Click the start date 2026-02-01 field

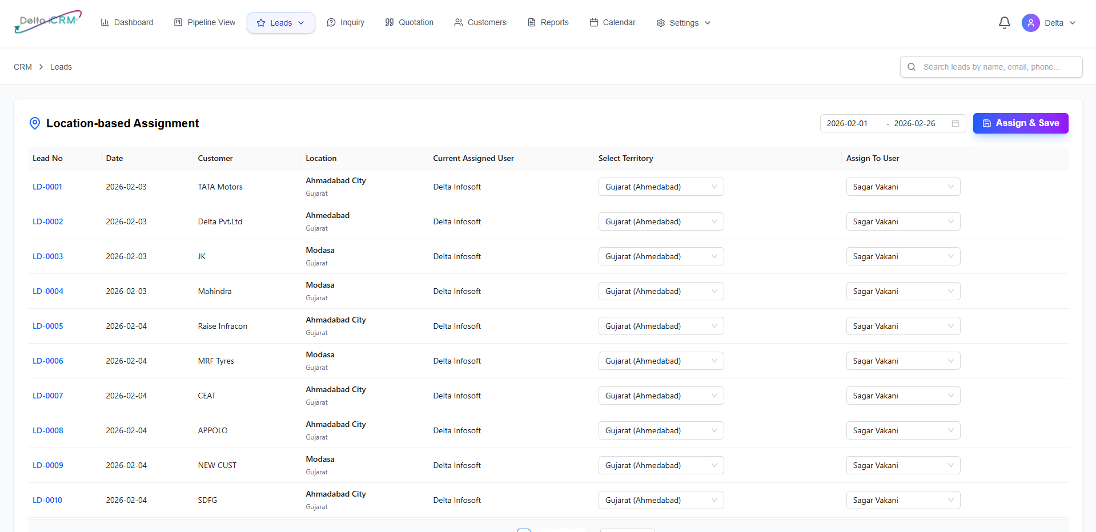[x=847, y=123]
